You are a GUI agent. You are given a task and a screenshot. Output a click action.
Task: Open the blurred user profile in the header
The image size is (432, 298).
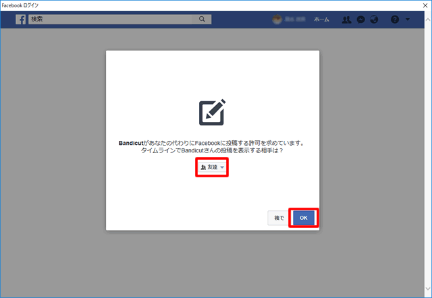[x=289, y=20]
